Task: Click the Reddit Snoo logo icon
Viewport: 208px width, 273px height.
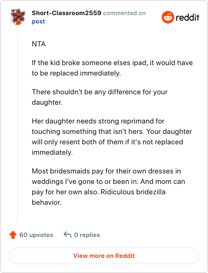Action: pyautogui.click(x=167, y=17)
